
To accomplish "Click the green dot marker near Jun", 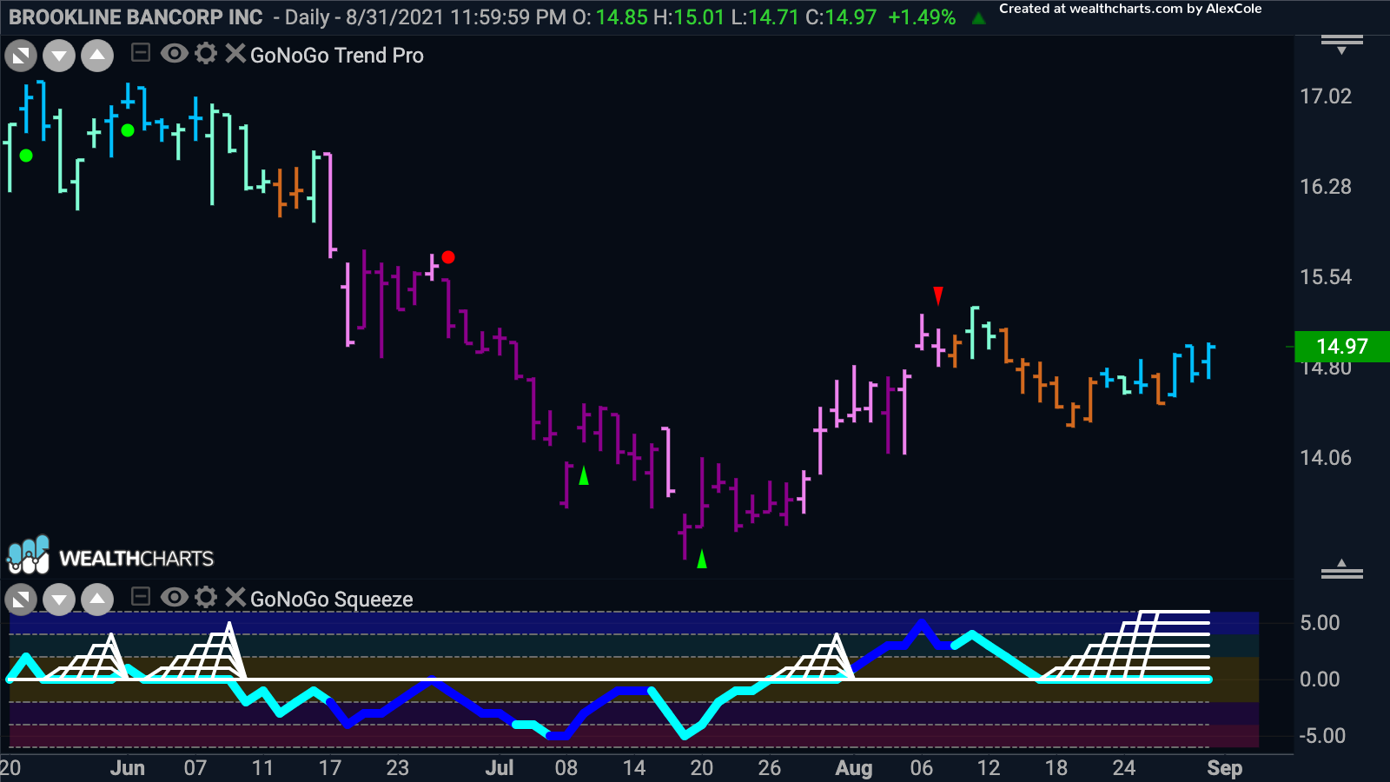I will click(128, 130).
